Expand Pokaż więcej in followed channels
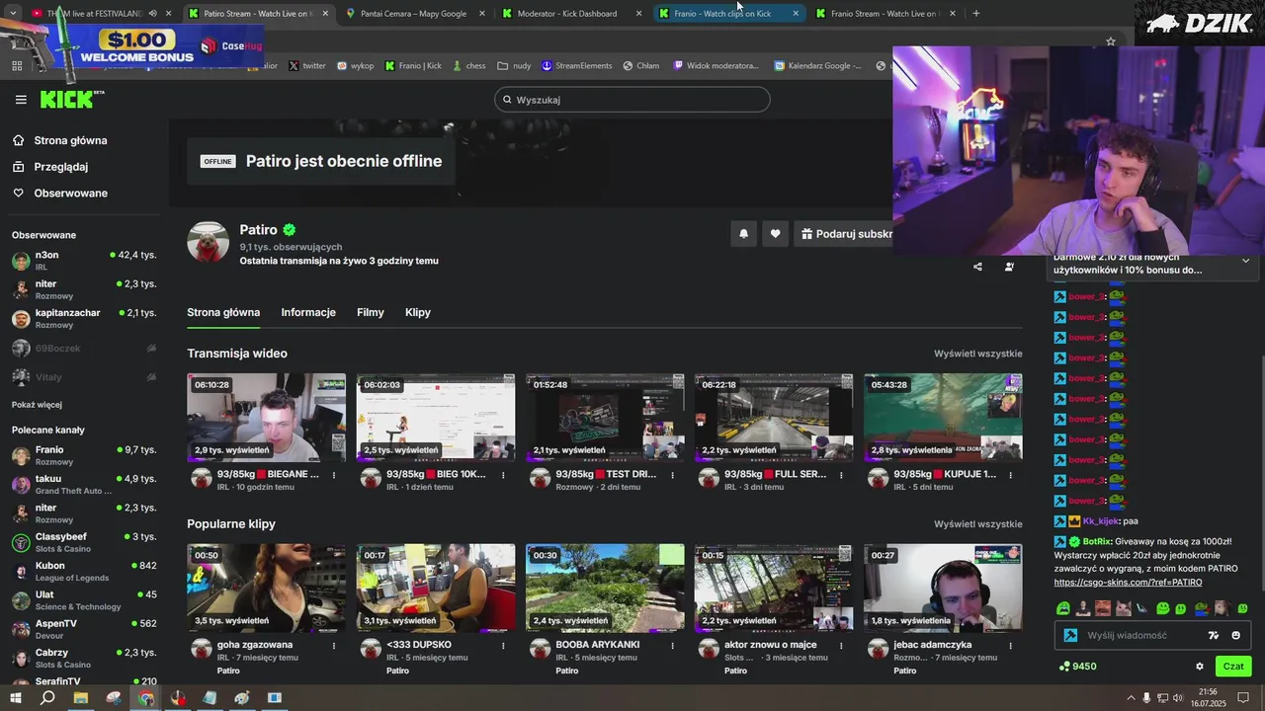 pyautogui.click(x=37, y=405)
